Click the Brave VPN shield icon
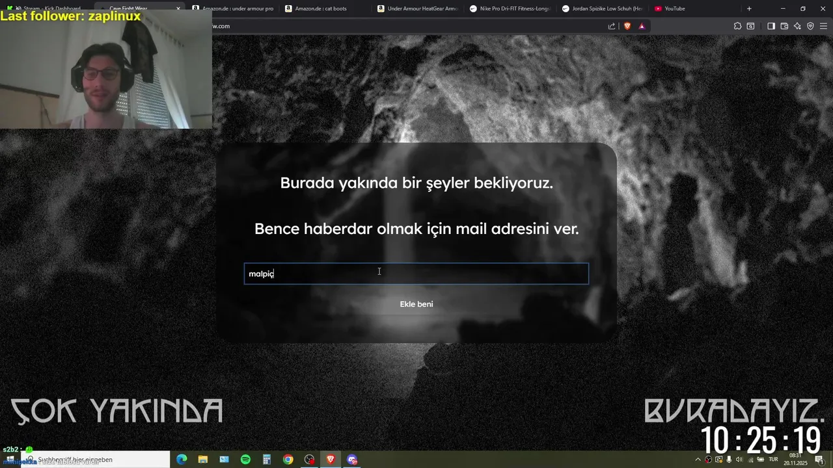 click(810, 26)
